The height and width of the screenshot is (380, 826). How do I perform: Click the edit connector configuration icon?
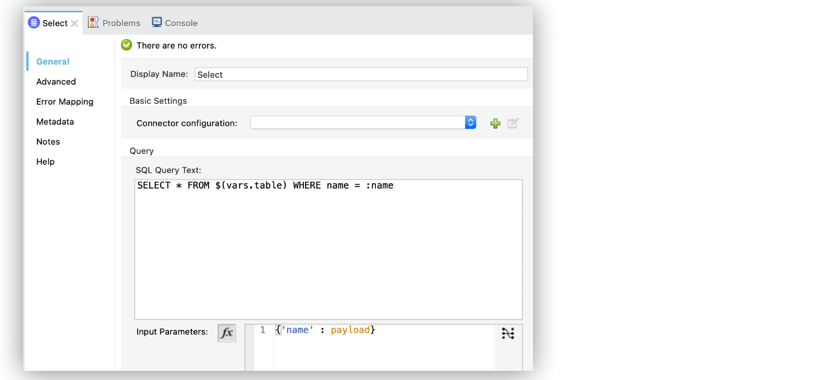512,123
